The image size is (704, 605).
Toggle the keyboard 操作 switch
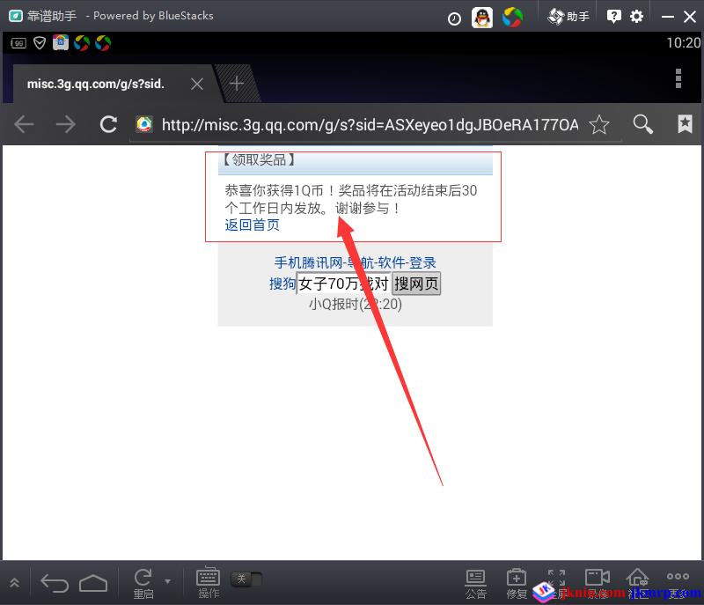tap(246, 579)
